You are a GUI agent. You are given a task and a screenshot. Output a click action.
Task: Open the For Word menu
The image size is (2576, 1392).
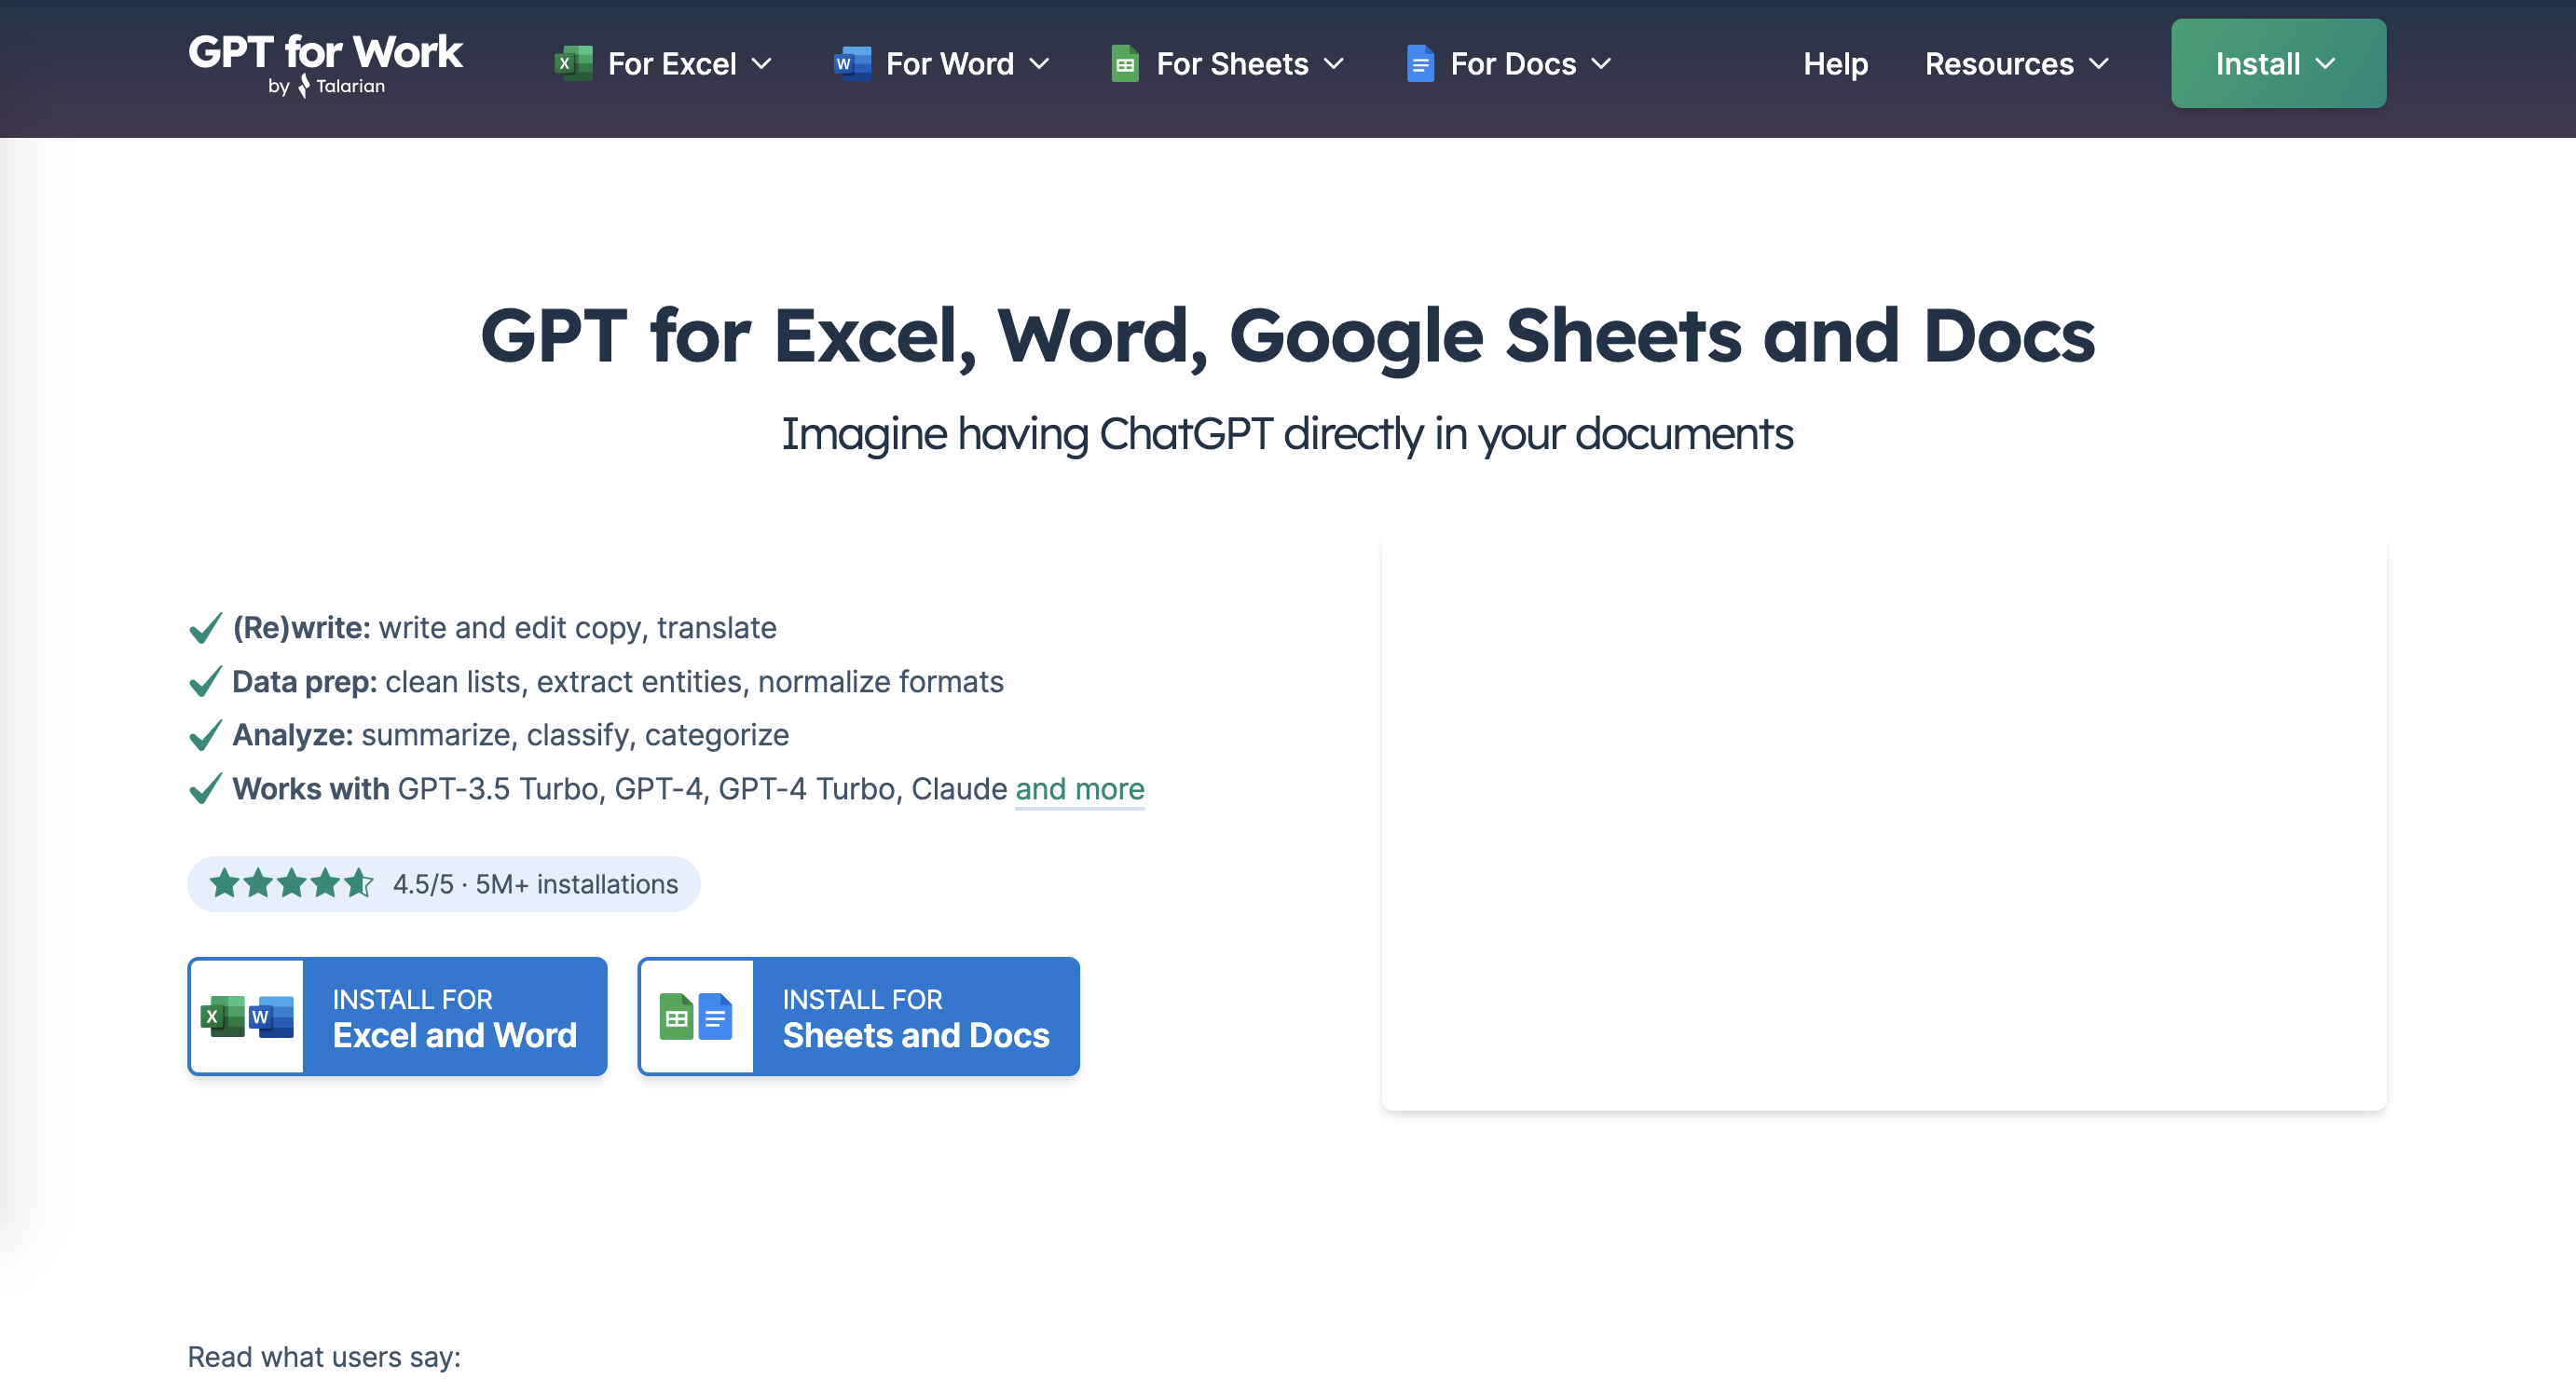click(943, 64)
